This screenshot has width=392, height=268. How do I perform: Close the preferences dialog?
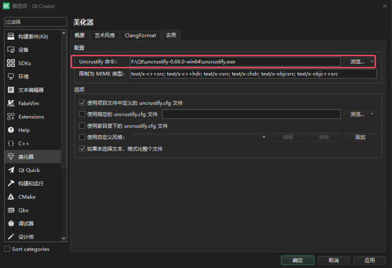[x=385, y=6]
